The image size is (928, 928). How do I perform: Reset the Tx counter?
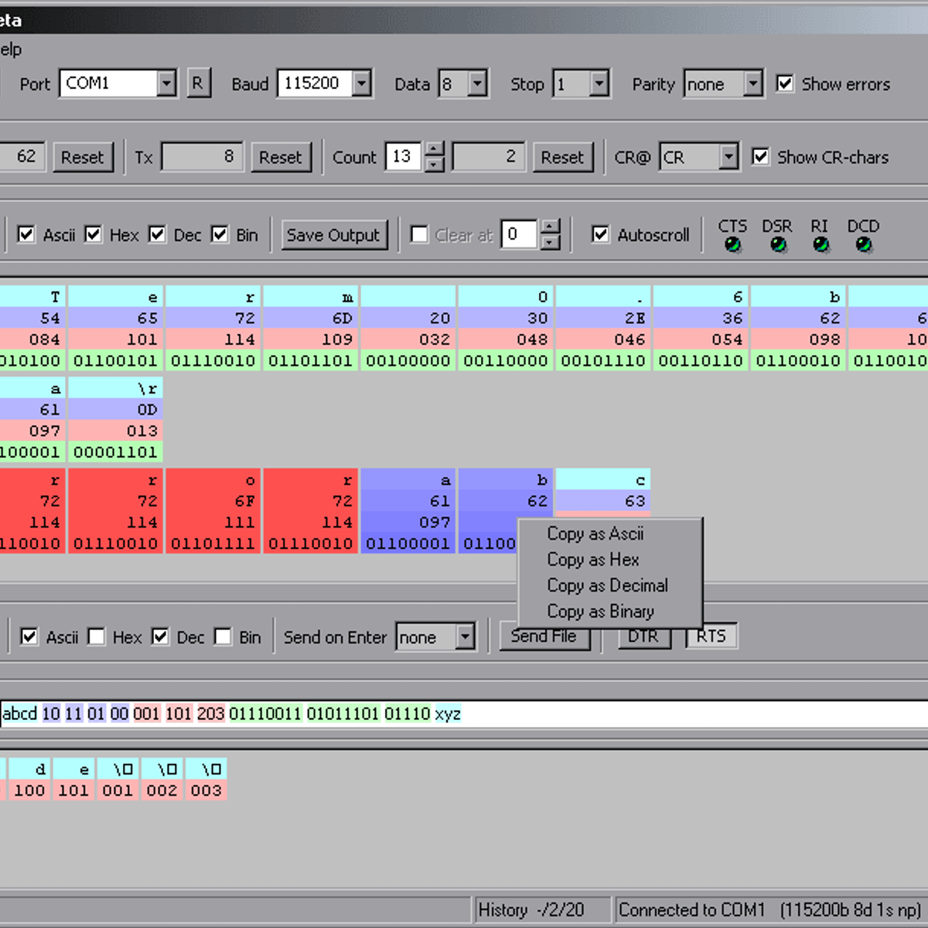(x=280, y=158)
